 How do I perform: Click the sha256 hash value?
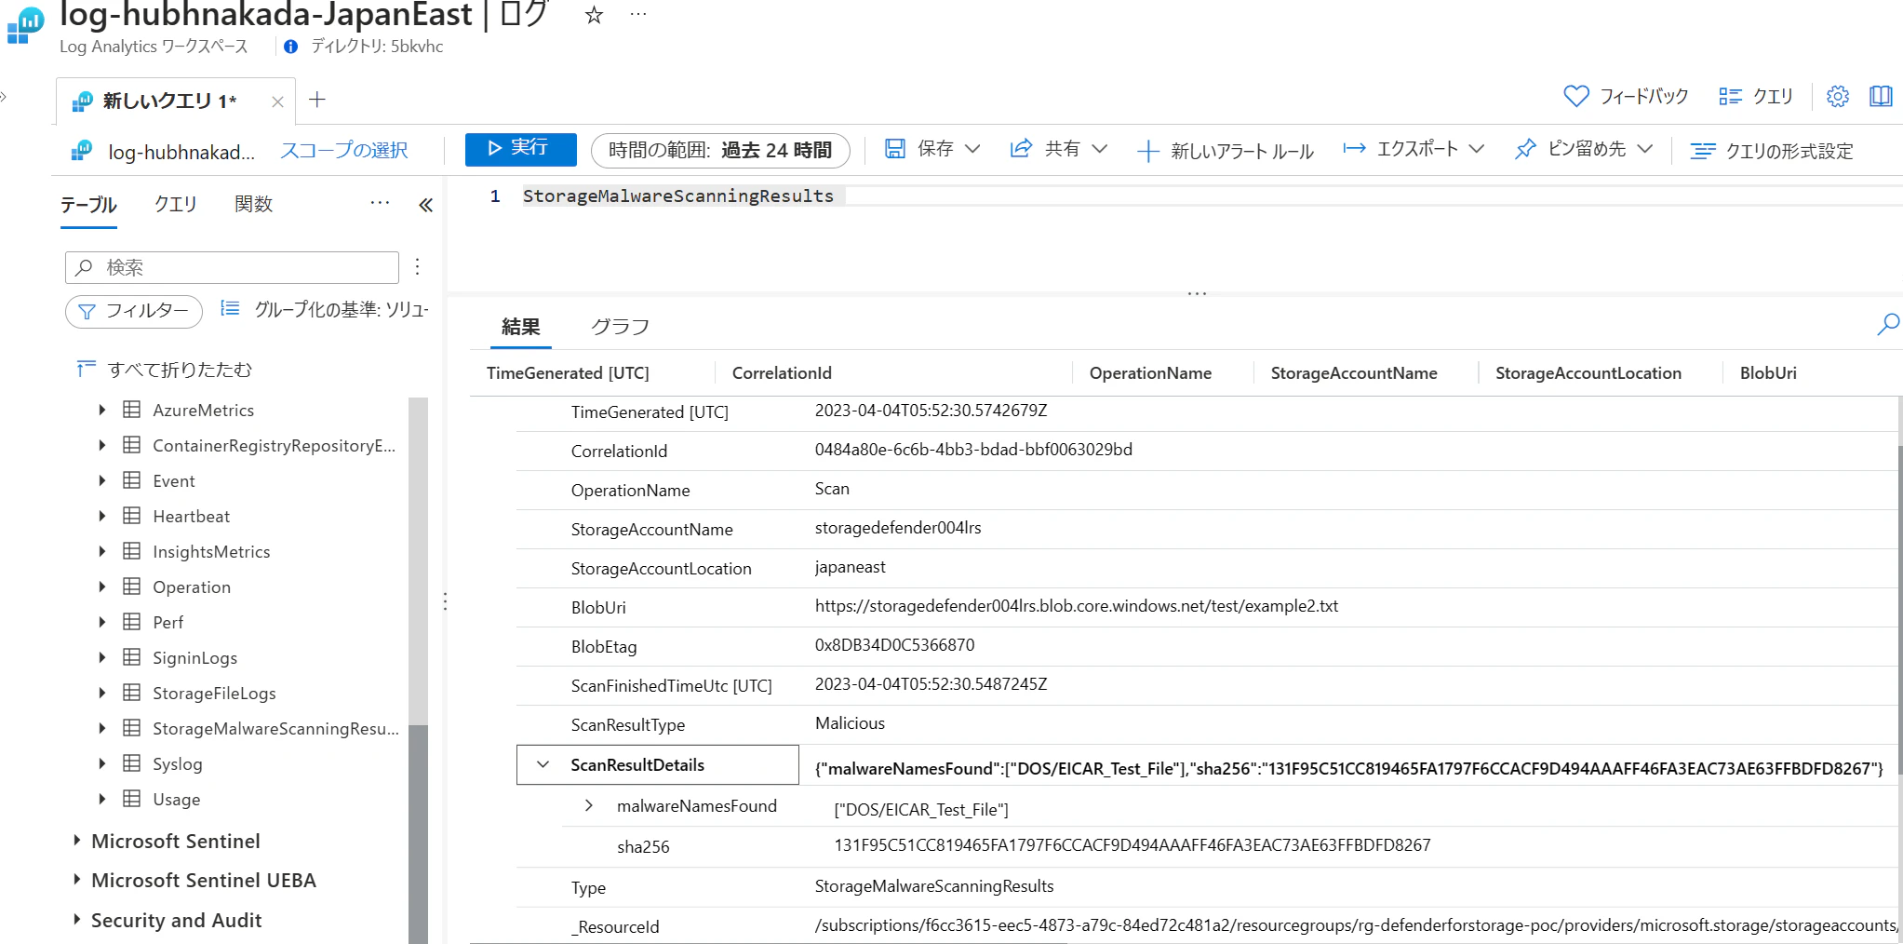tap(1132, 845)
